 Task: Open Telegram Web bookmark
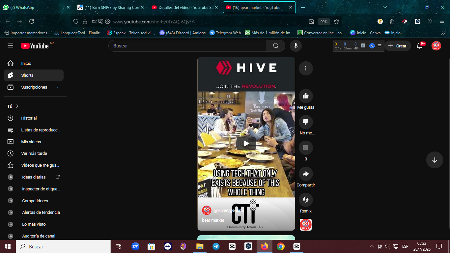coord(225,33)
